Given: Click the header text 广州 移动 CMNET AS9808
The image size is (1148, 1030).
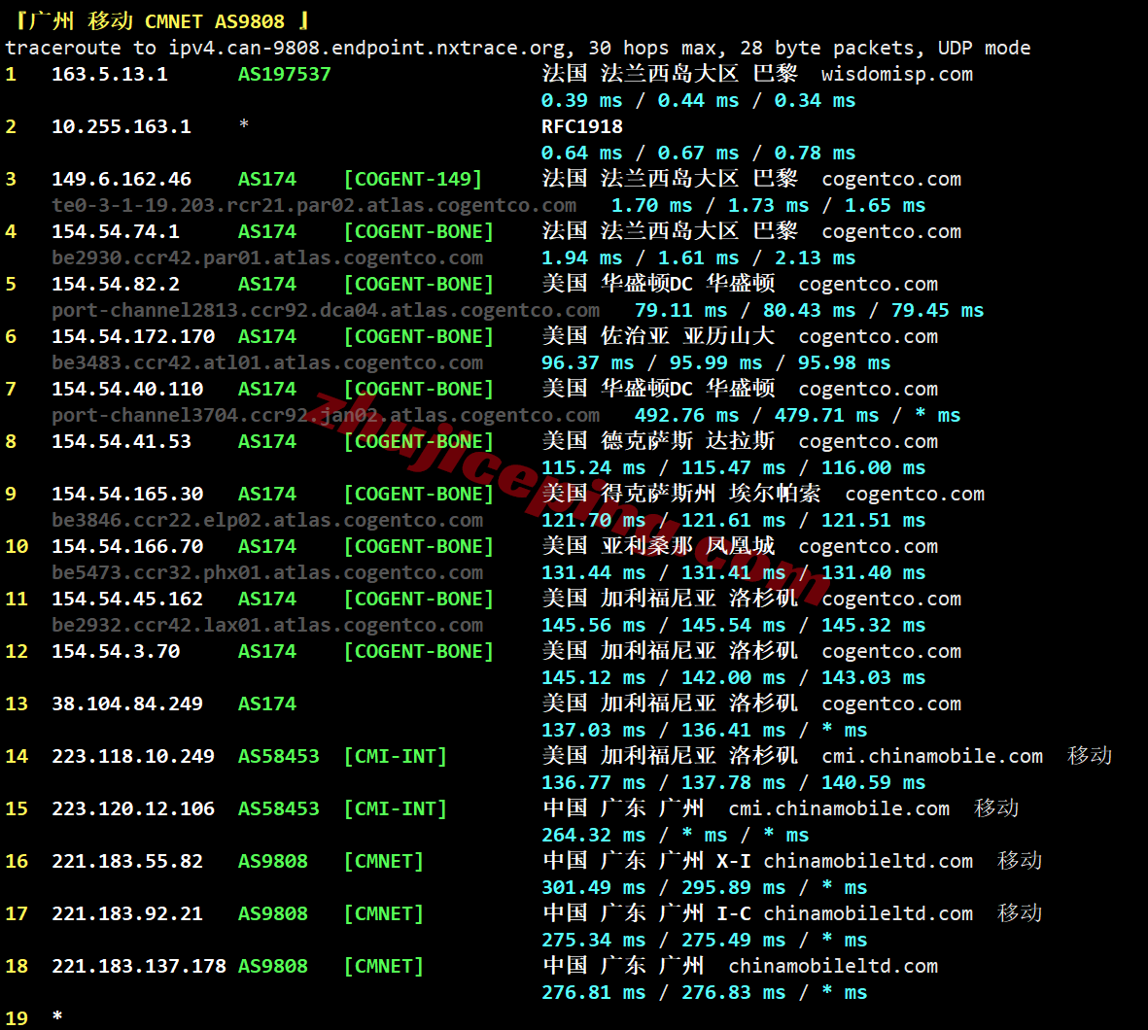Looking at the screenshot, I should tap(157, 21).
